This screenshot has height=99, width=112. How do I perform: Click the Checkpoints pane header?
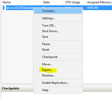point(11,88)
